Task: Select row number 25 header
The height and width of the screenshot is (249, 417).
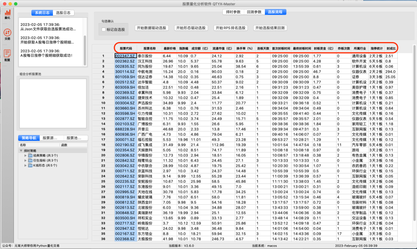Action: [x=103, y=182]
